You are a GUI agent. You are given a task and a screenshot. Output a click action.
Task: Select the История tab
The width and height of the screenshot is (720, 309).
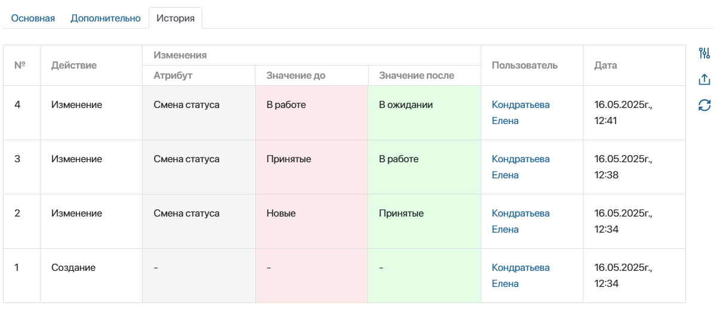tap(175, 18)
